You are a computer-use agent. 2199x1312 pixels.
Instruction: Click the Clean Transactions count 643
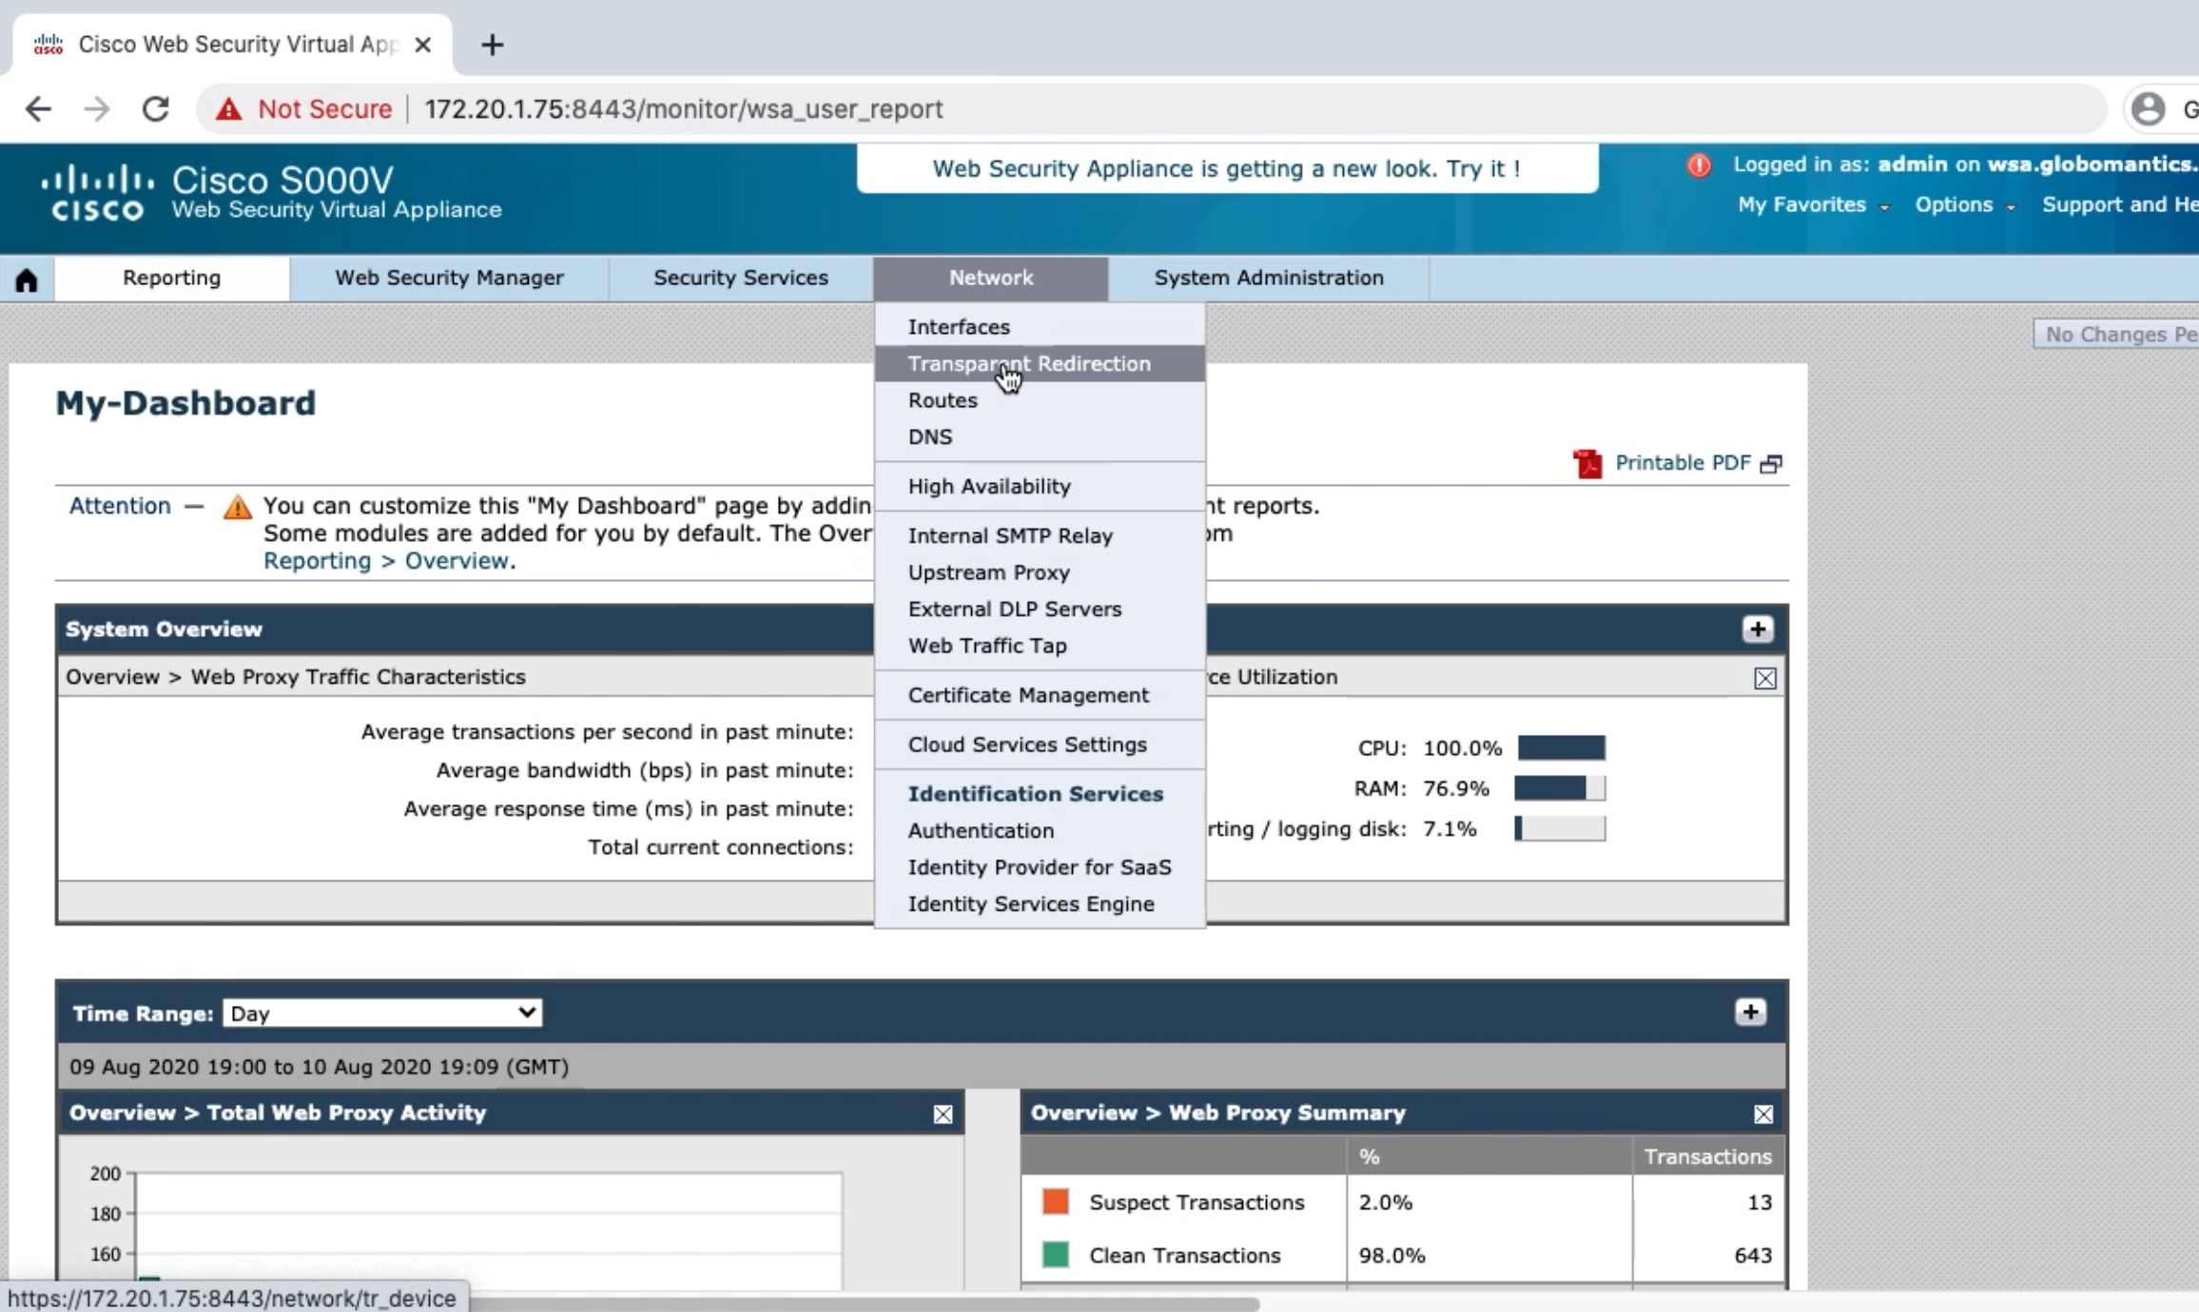pos(1753,1256)
